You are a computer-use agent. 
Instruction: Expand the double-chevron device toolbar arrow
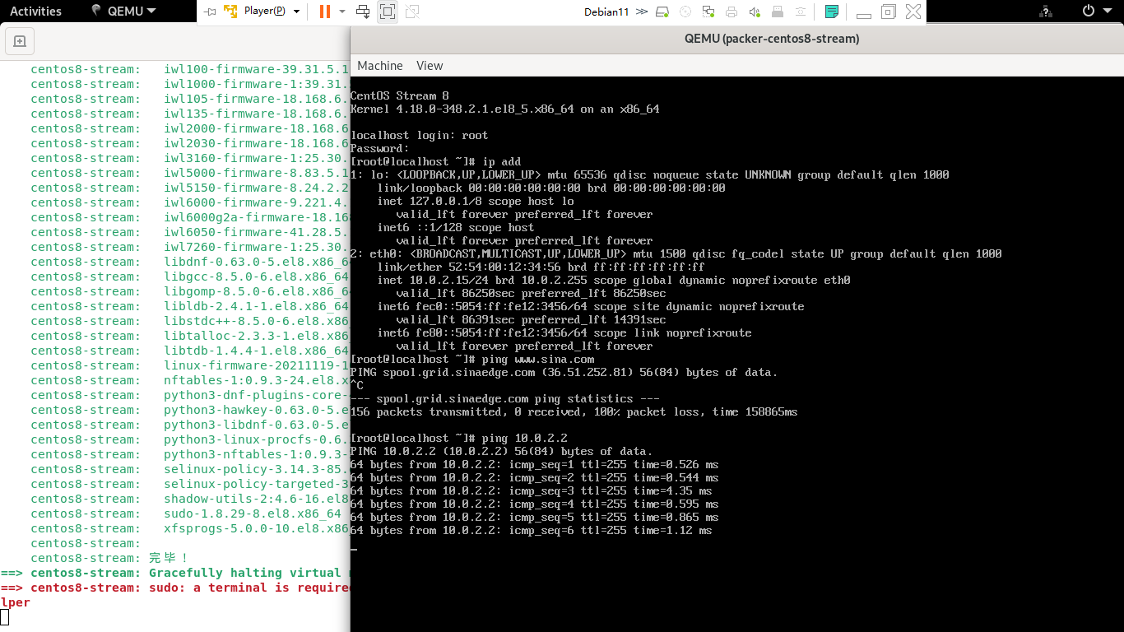coord(642,12)
